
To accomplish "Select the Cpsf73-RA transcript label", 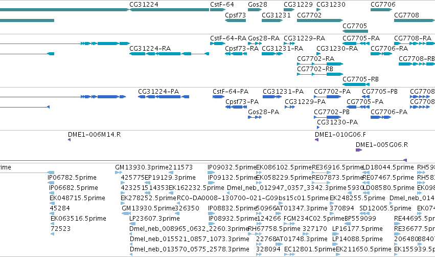I will pyautogui.click(x=242, y=48).
